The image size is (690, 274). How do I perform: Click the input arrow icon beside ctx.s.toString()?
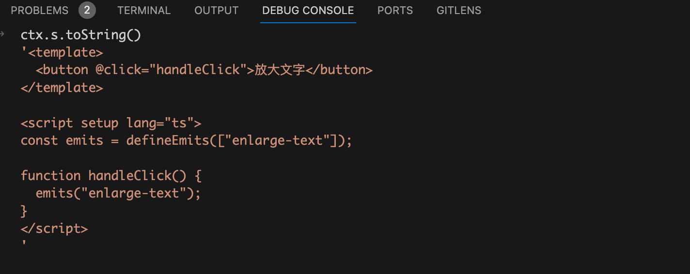click(x=2, y=34)
